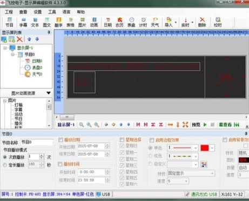Click the 节目名称 input field
The image size is (249, 201).
point(37,142)
